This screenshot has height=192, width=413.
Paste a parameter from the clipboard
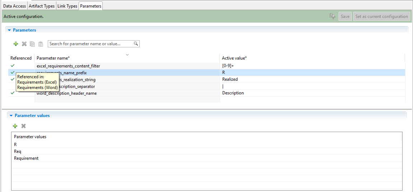(x=41, y=44)
